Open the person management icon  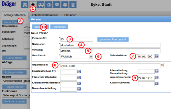[x=33, y=5]
